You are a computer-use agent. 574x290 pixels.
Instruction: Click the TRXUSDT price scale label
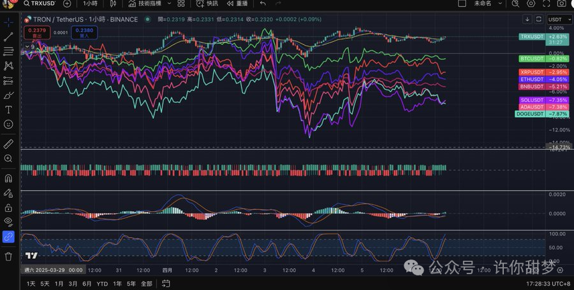533,36
